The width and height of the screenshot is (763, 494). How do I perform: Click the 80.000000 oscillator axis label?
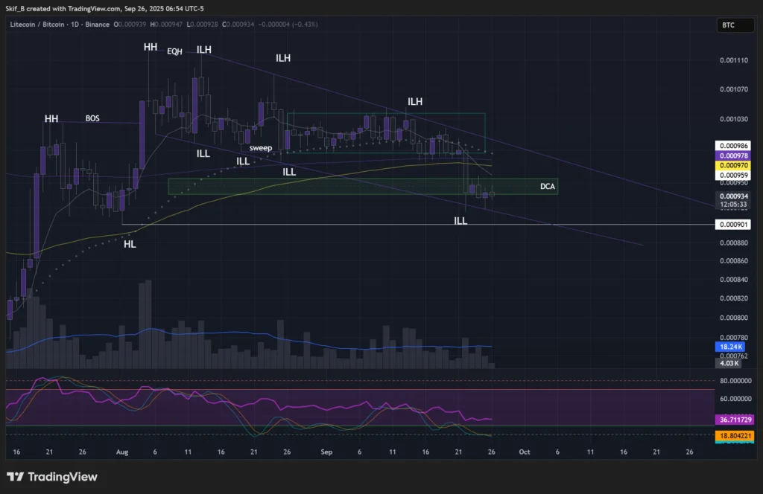pyautogui.click(x=735, y=381)
